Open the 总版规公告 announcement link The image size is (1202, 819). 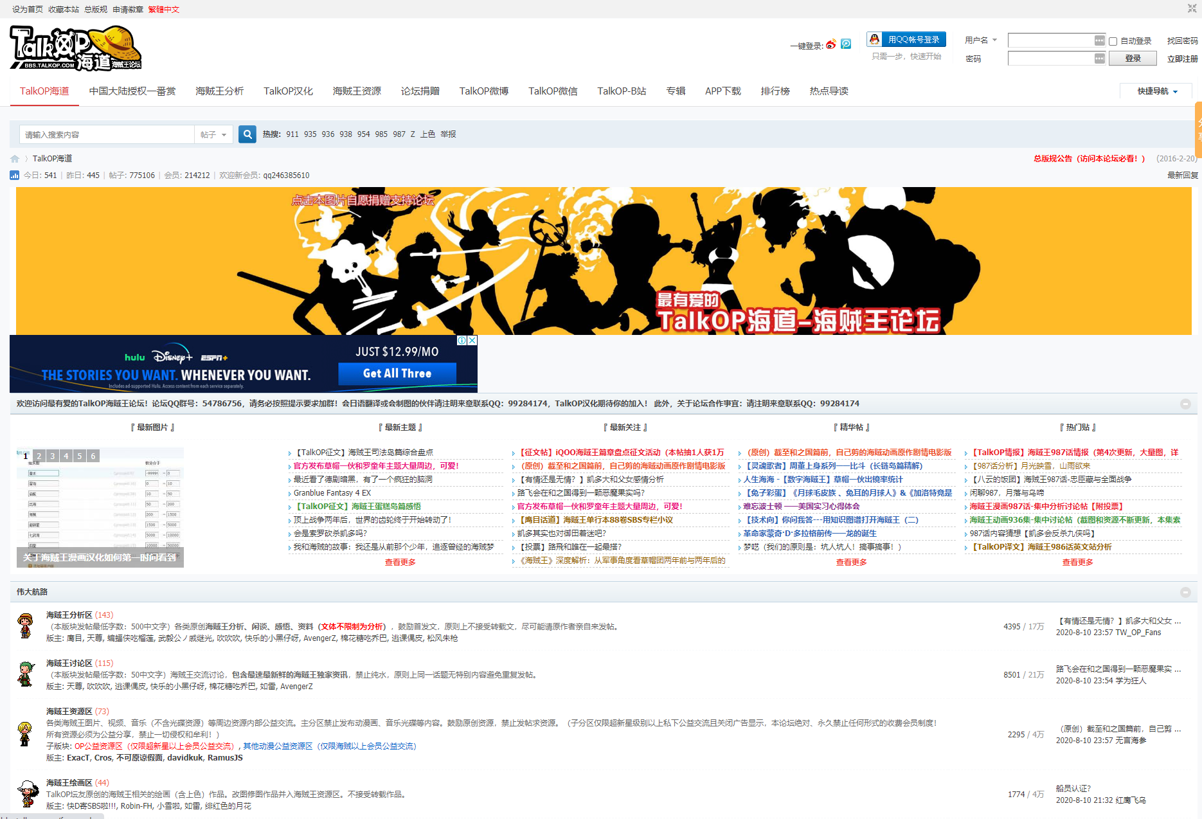point(1089,159)
